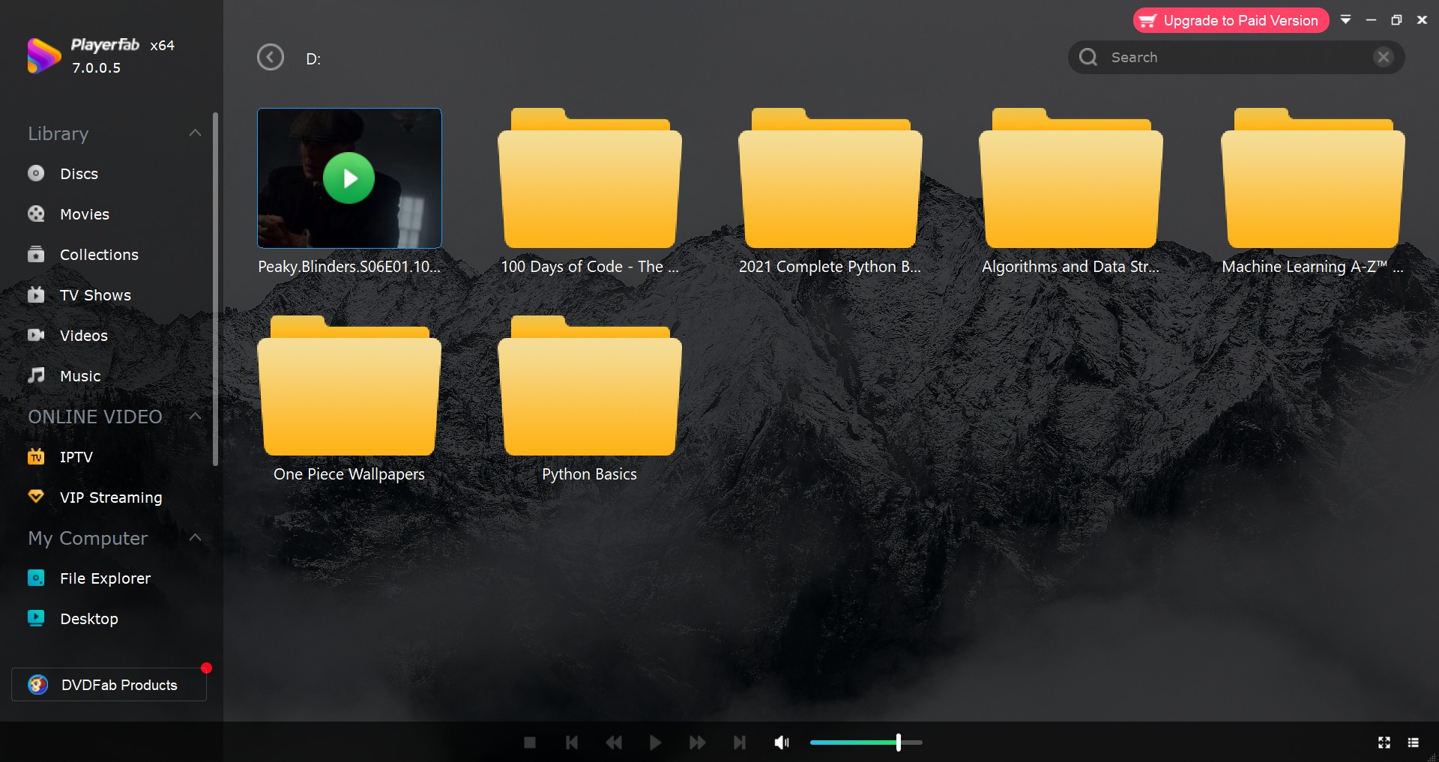Click the Next track button
This screenshot has width=1439, height=762.
739,743
